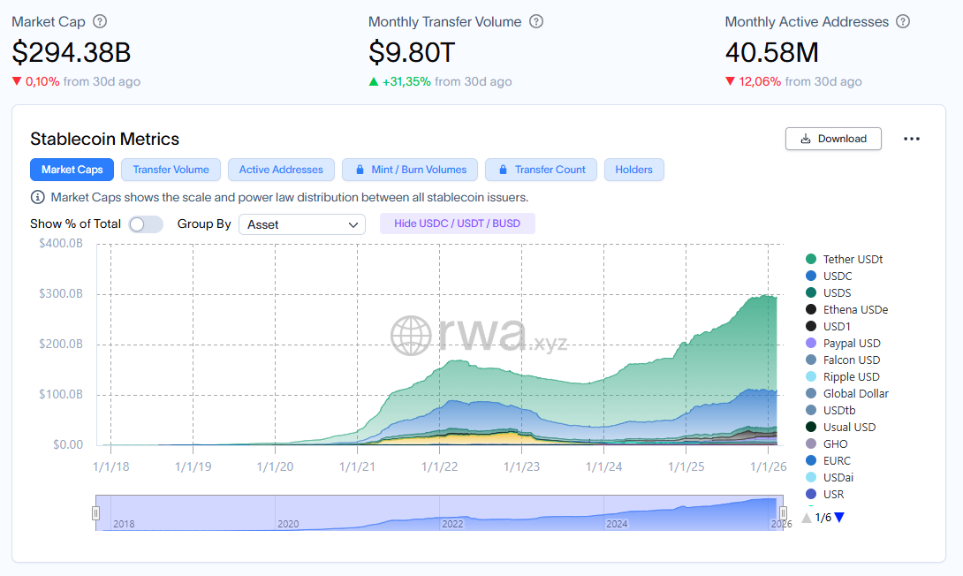This screenshot has height=576, width=963.
Task: Open the Group By Asset dropdown
Action: tap(302, 224)
